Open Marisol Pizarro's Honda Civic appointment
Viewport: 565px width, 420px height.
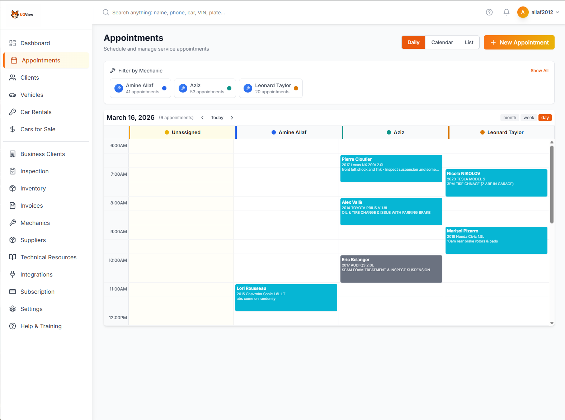coord(496,240)
